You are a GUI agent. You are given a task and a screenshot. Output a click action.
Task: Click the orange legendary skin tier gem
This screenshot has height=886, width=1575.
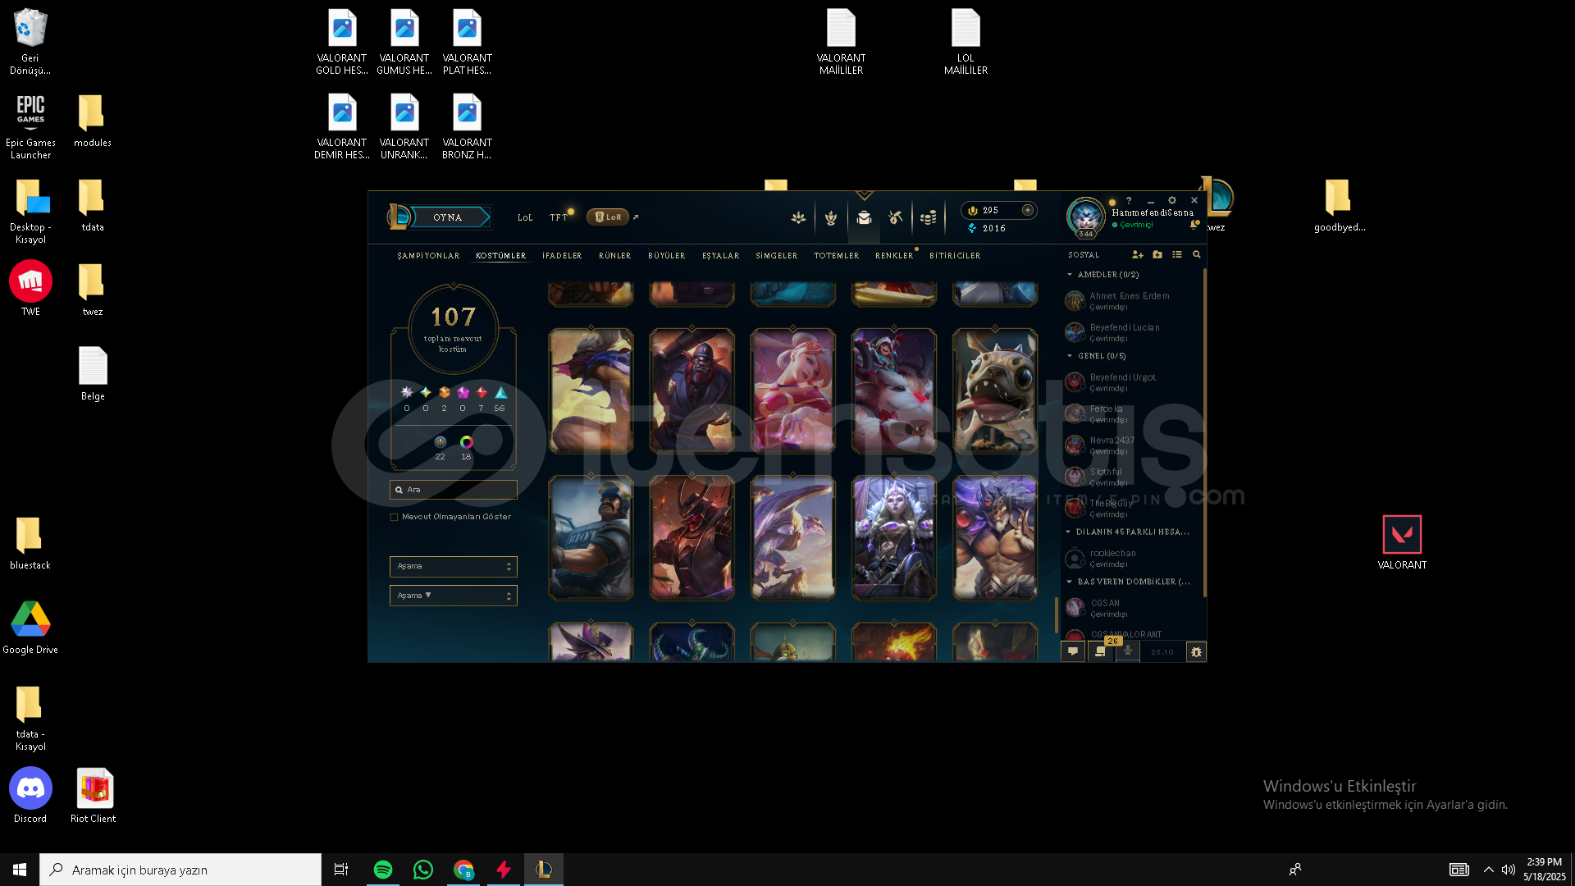click(445, 393)
